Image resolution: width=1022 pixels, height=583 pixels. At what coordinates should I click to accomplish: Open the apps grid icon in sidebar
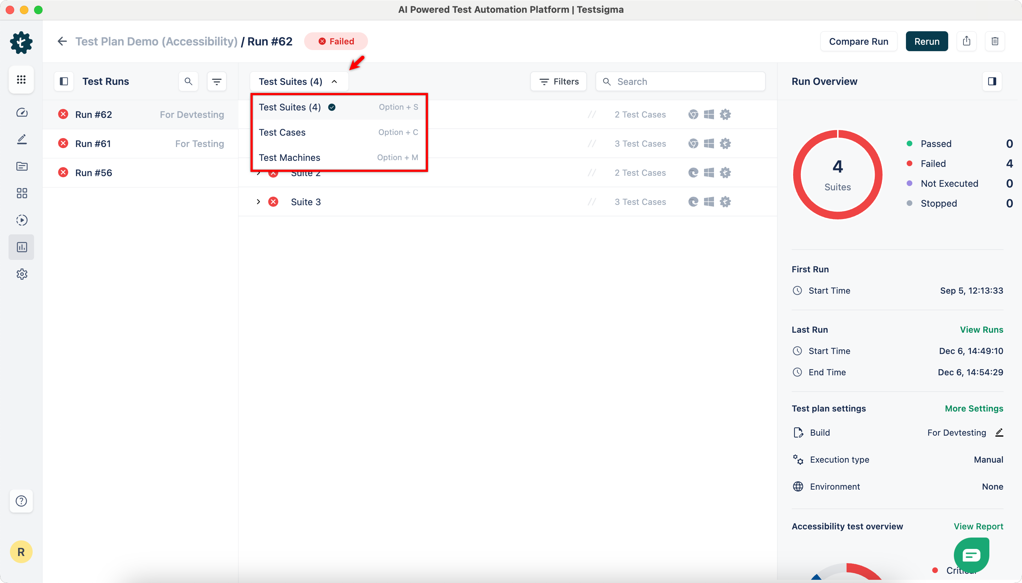pyautogui.click(x=22, y=80)
